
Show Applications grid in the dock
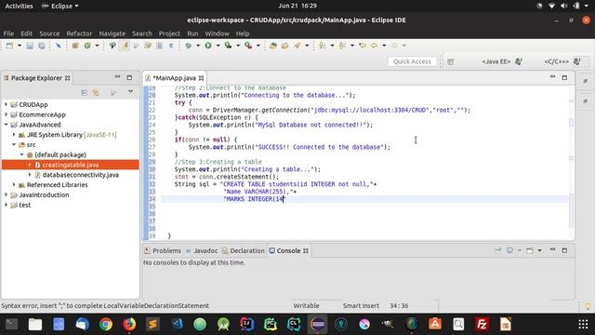[x=583, y=324]
